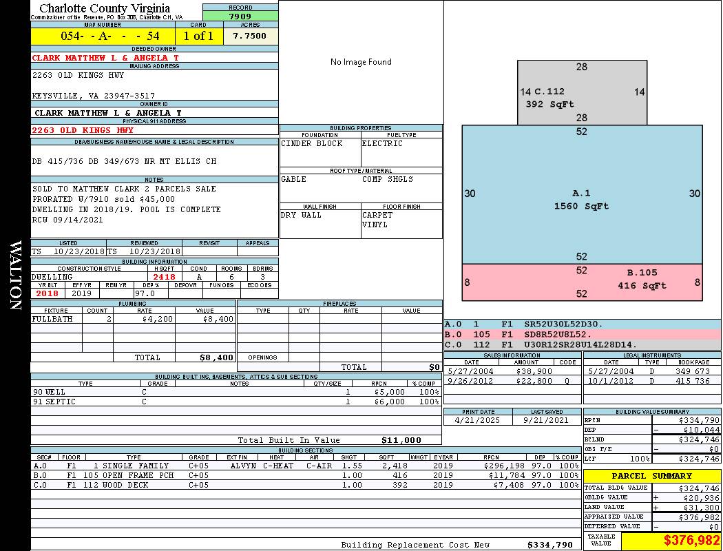The height and width of the screenshot is (551, 723).
Task: Select H SQFT value 2418
Action: (164, 277)
